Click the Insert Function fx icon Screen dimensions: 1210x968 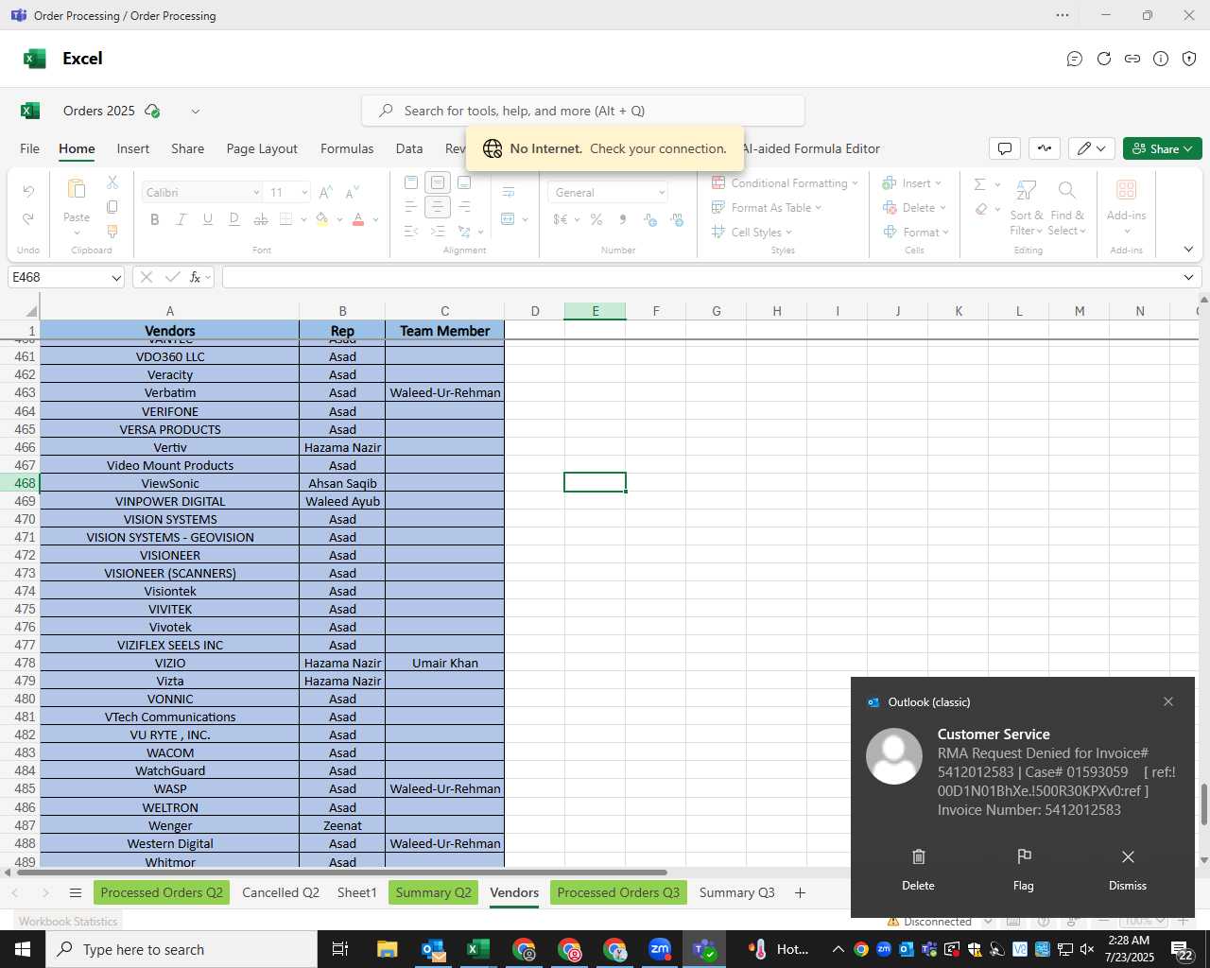click(x=196, y=277)
